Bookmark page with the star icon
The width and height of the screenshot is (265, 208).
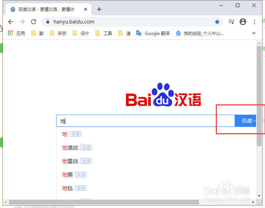click(x=217, y=22)
